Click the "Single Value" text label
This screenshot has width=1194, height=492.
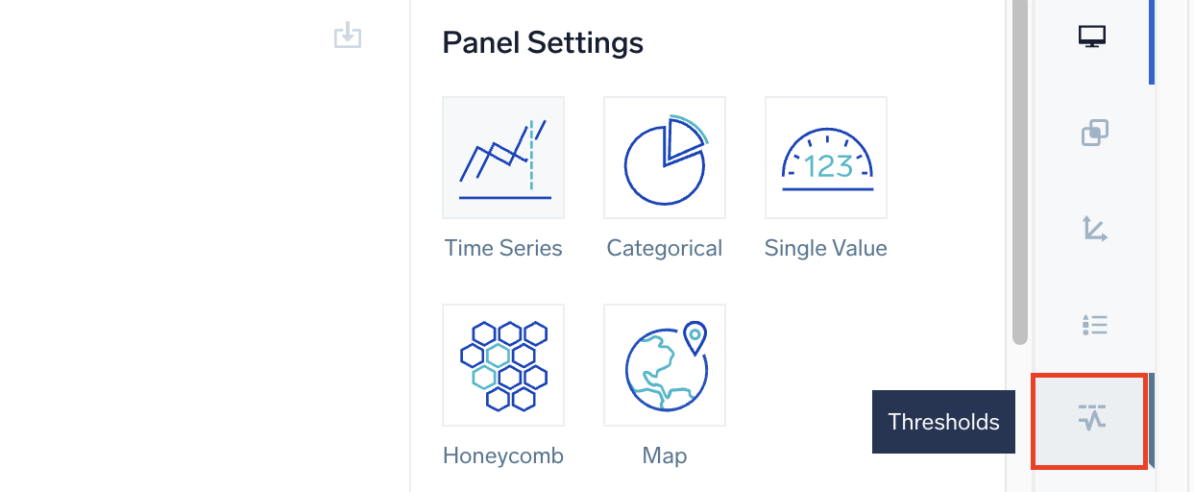[x=826, y=248]
